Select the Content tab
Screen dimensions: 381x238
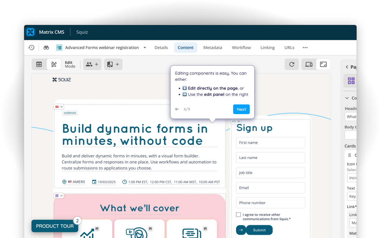[186, 48]
